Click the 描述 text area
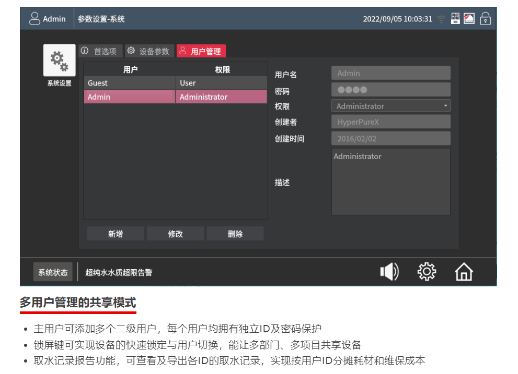Screen dimensions: 518x374 (391, 182)
